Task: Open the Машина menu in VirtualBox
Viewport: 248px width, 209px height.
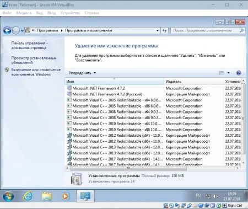Action: point(24,13)
